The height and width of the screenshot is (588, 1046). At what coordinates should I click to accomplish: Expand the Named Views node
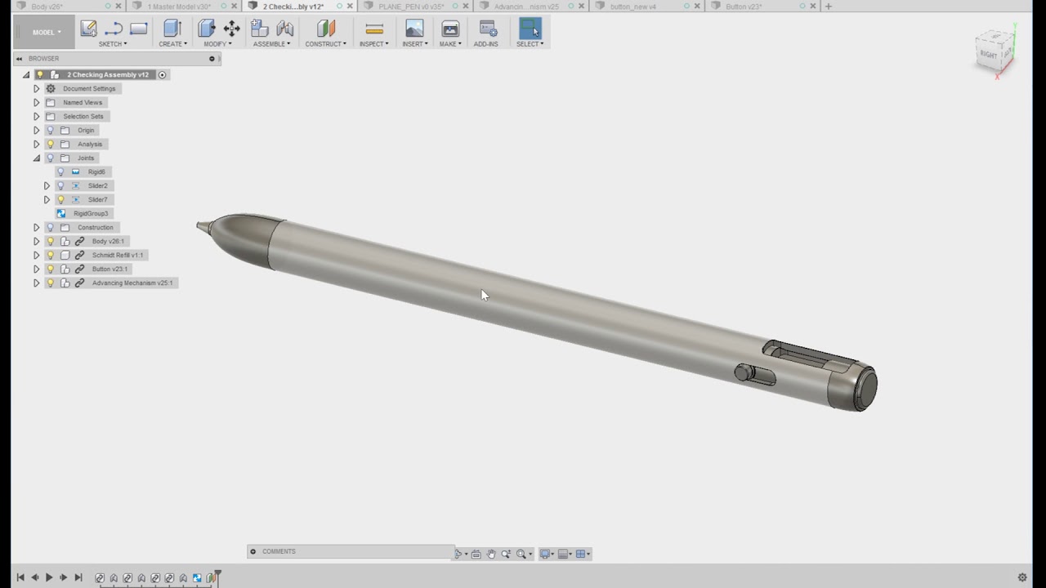pos(36,102)
